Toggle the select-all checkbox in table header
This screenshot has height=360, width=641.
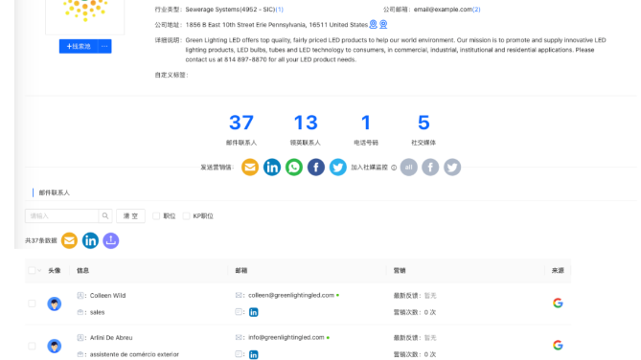pos(32,270)
